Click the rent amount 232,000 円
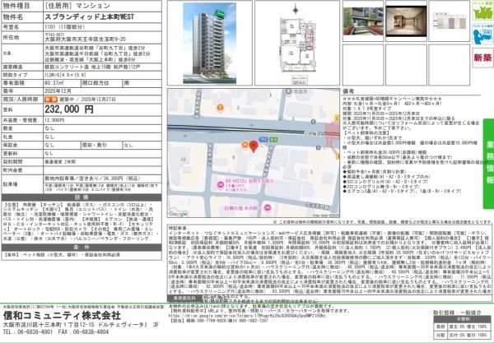The image size is (494, 343). [69, 109]
